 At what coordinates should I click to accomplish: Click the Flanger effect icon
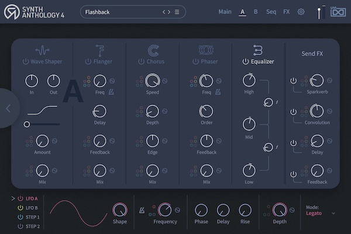99,50
